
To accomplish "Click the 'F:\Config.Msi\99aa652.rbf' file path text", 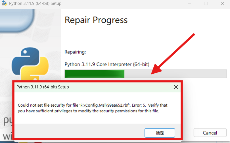I will (x=105, y=105).
